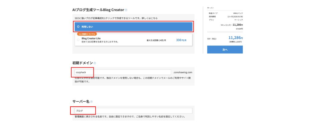Focus the サーバー名 field containing ブログ
The image size is (315, 125).
coord(132,111)
